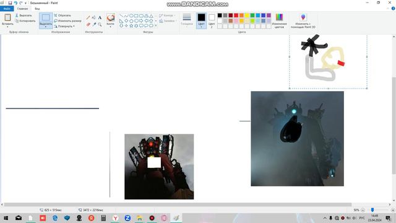The width and height of the screenshot is (396, 223).
Task: Open the File (Файл) menu
Action: tap(7, 9)
